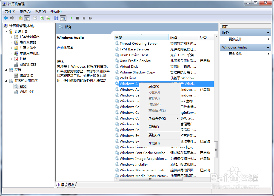Click the Restart Service toolbar icon
The image size is (274, 196).
tap(90, 18)
